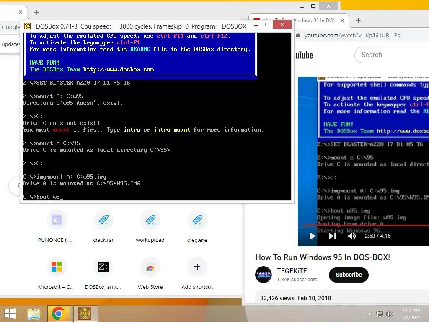Switch to DOSBox in the taskbar
Image resolution: width=429 pixels, height=322 pixels.
[85, 314]
